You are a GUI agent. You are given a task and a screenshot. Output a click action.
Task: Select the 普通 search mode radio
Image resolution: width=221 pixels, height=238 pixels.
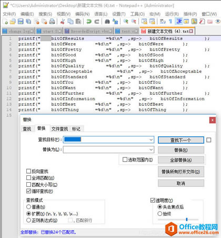[x=28, y=207]
